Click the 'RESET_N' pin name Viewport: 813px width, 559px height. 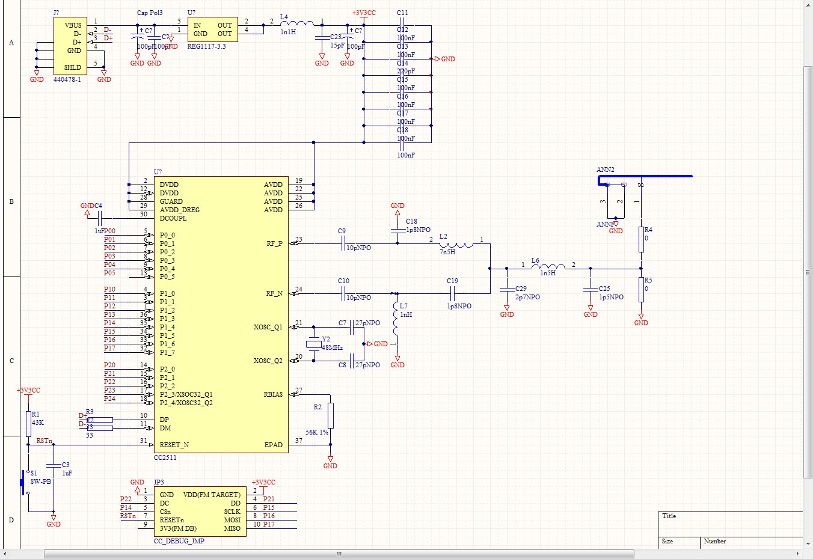(x=174, y=445)
